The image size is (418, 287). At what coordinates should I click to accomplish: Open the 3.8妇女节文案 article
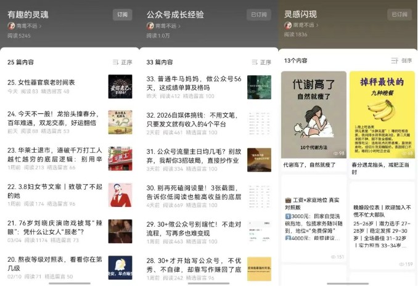[x=52, y=190]
